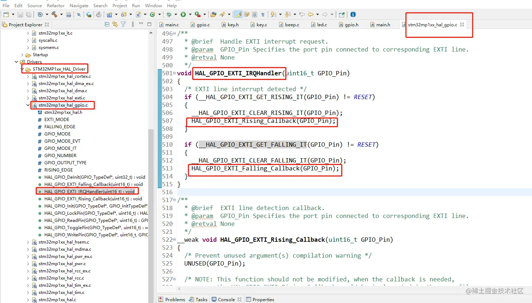The height and width of the screenshot is (303, 532).
Task: Open the Tasks view tab
Action: 198,299
